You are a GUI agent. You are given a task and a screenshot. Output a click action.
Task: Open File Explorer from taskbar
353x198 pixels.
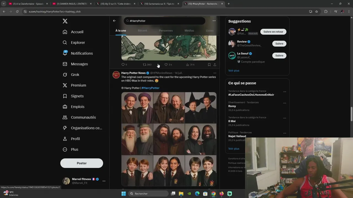[x=181, y=194]
